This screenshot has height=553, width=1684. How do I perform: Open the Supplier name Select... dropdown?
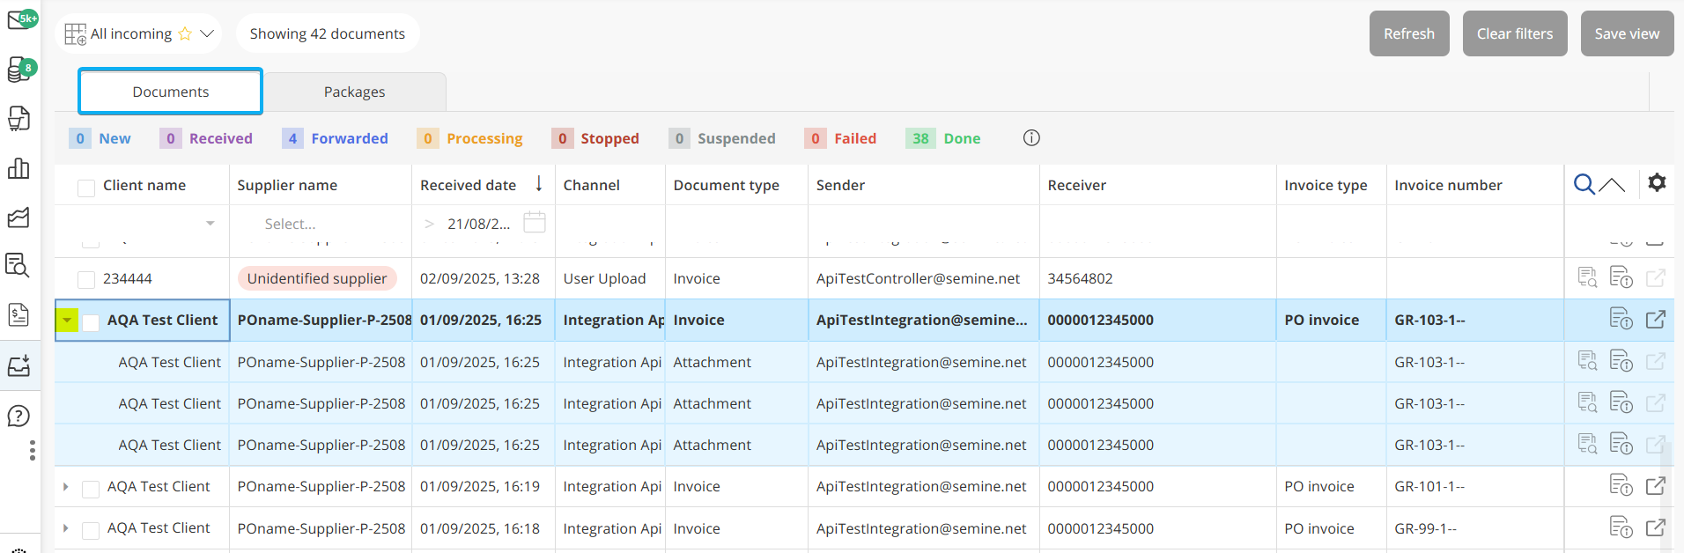[x=321, y=224]
